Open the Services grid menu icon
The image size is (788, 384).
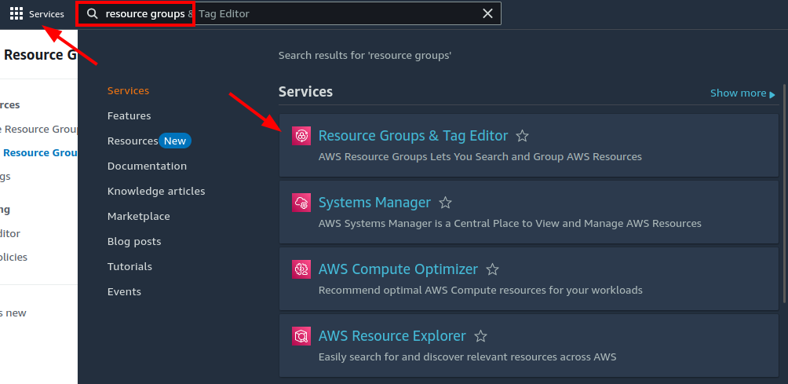point(16,13)
